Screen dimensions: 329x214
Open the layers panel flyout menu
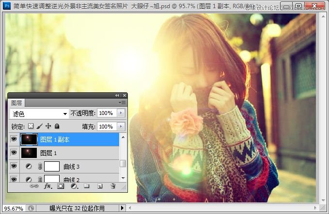coord(122,103)
